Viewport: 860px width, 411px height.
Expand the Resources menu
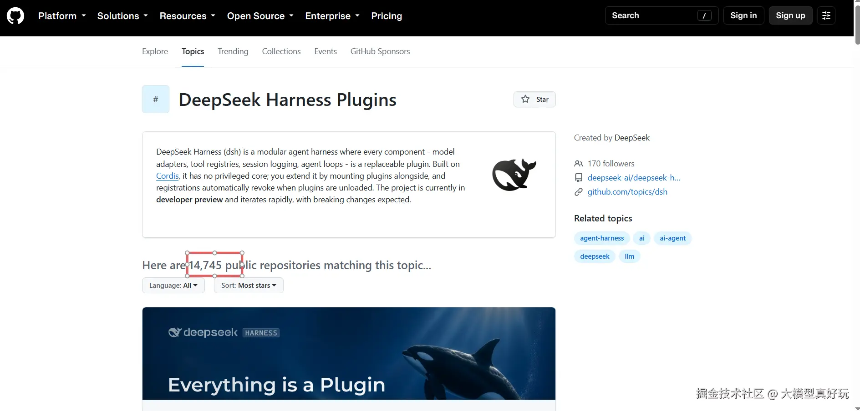pyautogui.click(x=187, y=16)
